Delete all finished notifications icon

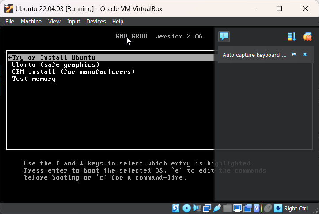click(x=307, y=37)
